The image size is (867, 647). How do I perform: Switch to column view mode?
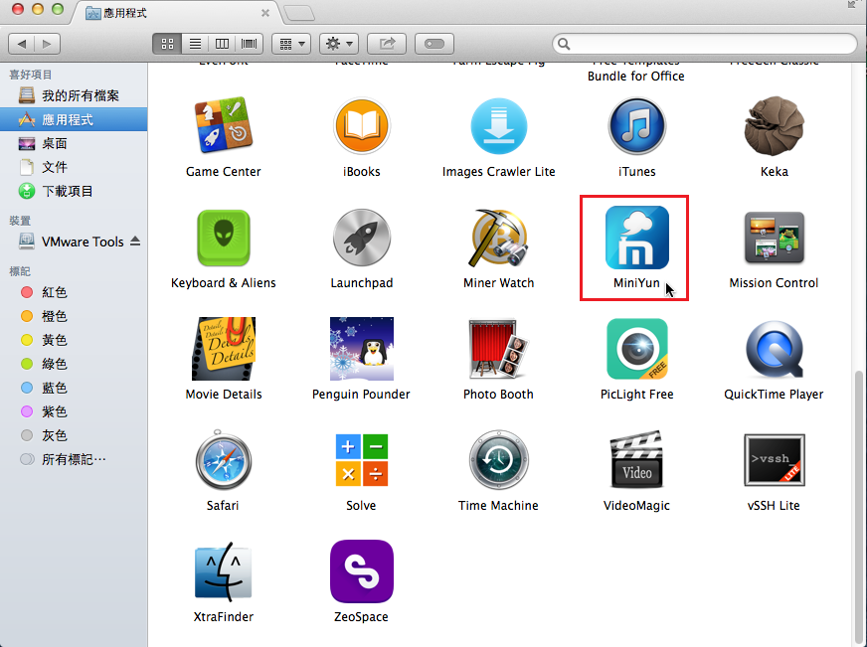pyautogui.click(x=223, y=44)
